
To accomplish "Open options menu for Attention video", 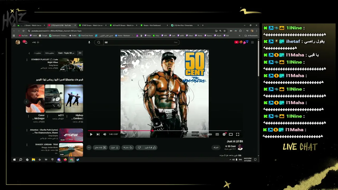I will 27,130.
